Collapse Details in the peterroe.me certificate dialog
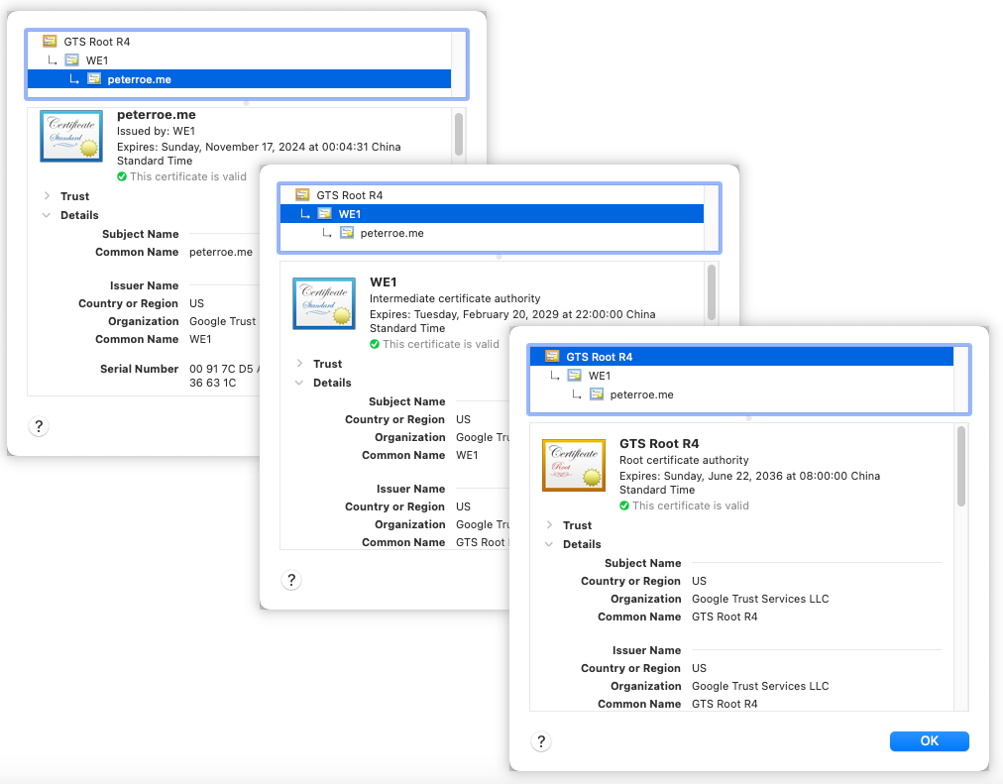The image size is (1003, 784). (48, 215)
